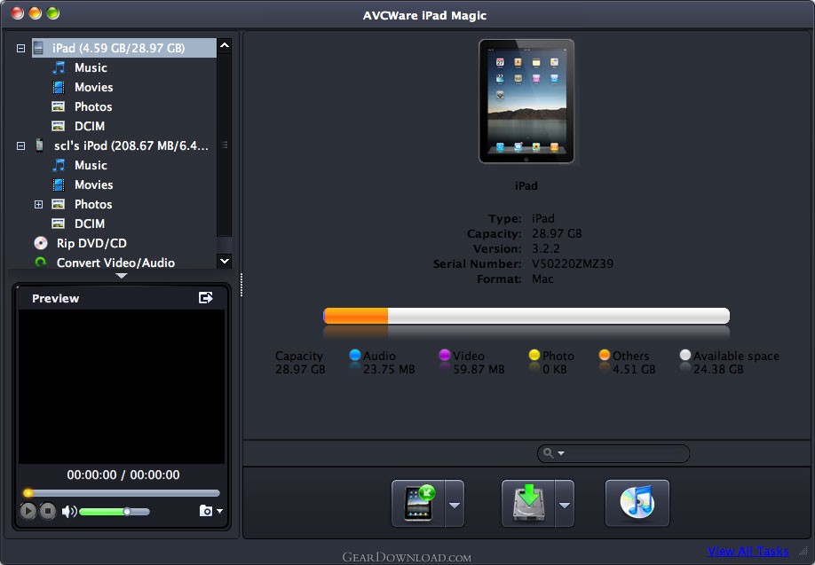Click the picture icon beside iPad DCIM
Image resolution: width=815 pixels, height=565 pixels.
click(x=59, y=126)
